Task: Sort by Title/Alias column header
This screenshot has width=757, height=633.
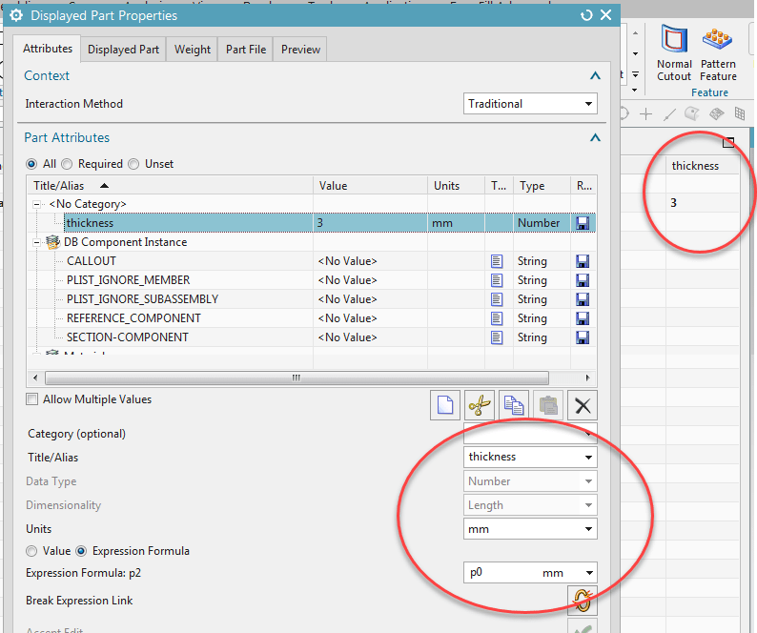Action: pyautogui.click(x=171, y=186)
